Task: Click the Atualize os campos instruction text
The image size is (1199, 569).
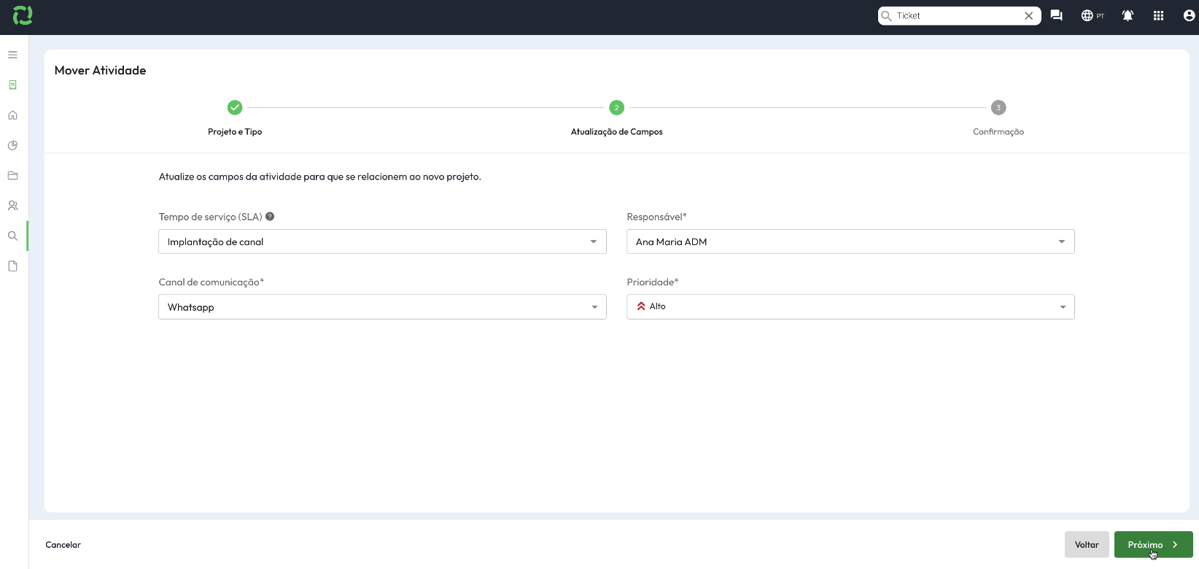Action: pyautogui.click(x=319, y=177)
